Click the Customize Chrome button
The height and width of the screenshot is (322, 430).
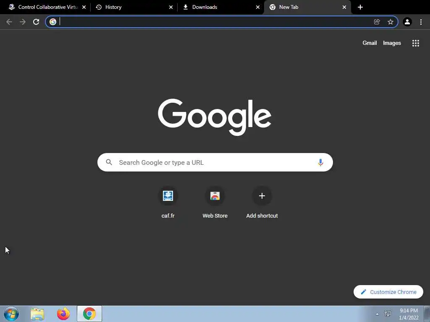(388, 292)
